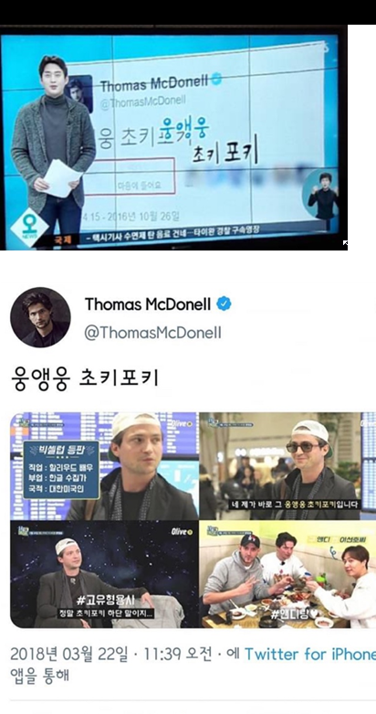The width and height of the screenshot is (376, 714).
Task: Click the blue verified badge beside Thomas McDonell
Action: coord(224,304)
